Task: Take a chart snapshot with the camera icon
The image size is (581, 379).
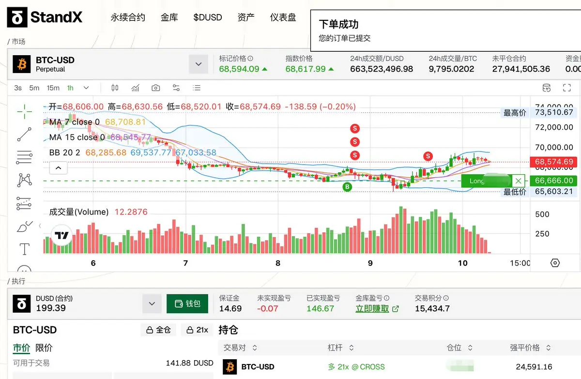Action: (155, 88)
